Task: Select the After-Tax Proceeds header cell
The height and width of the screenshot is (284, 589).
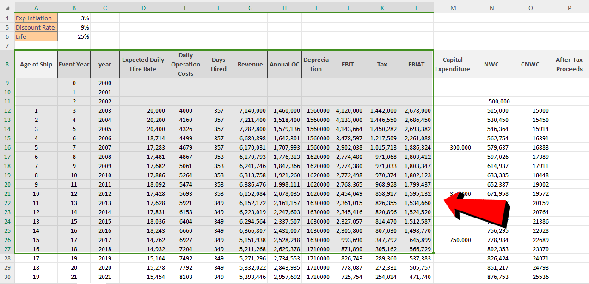Action: (569, 64)
